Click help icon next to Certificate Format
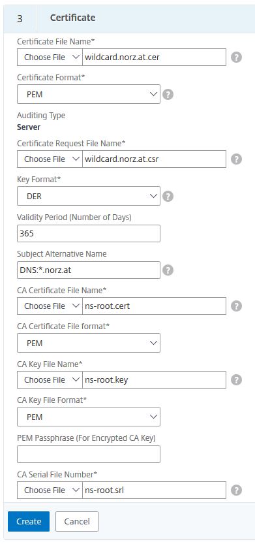This screenshot has height=544, width=255. (x=168, y=94)
